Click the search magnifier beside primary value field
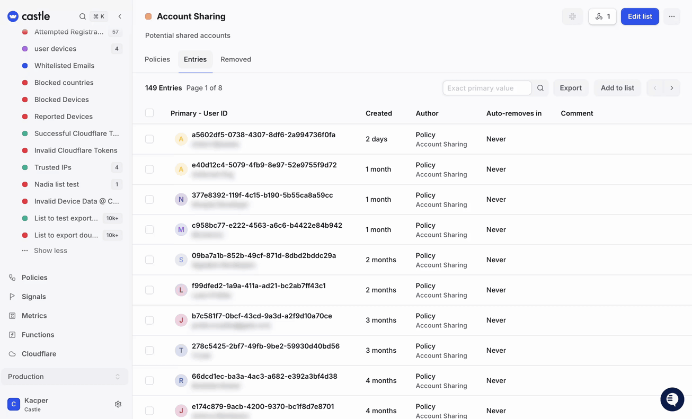This screenshot has width=692, height=419. tap(540, 88)
